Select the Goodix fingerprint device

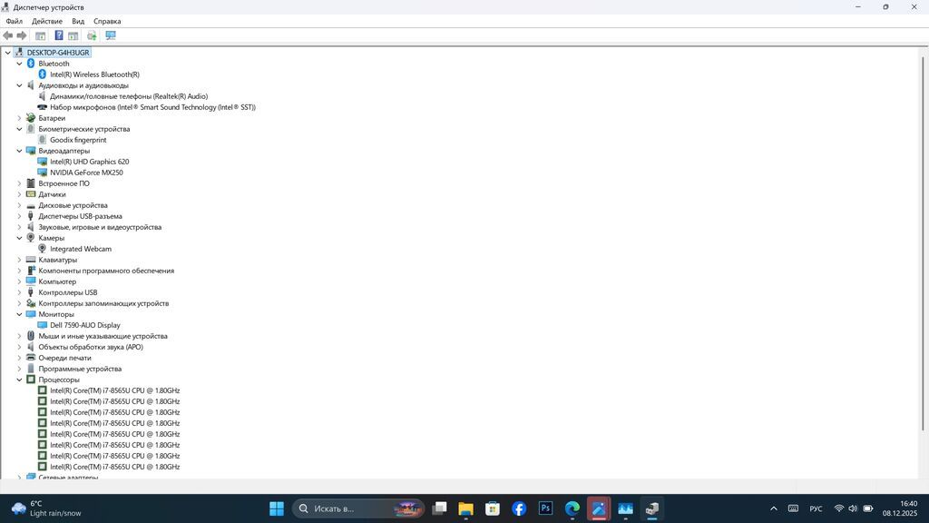pyautogui.click(x=78, y=140)
